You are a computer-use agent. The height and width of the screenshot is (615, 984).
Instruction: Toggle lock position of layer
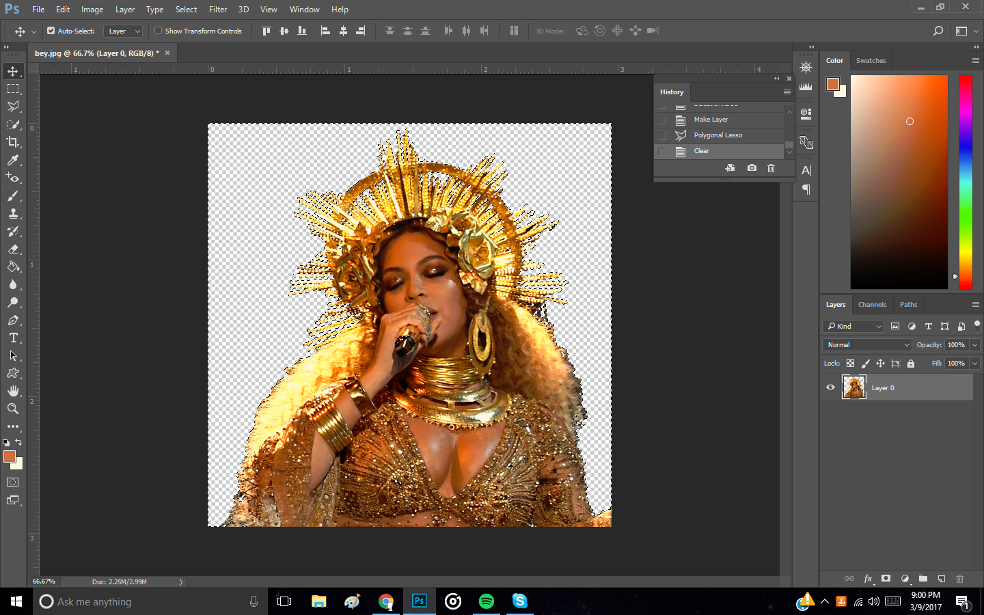[x=880, y=364]
